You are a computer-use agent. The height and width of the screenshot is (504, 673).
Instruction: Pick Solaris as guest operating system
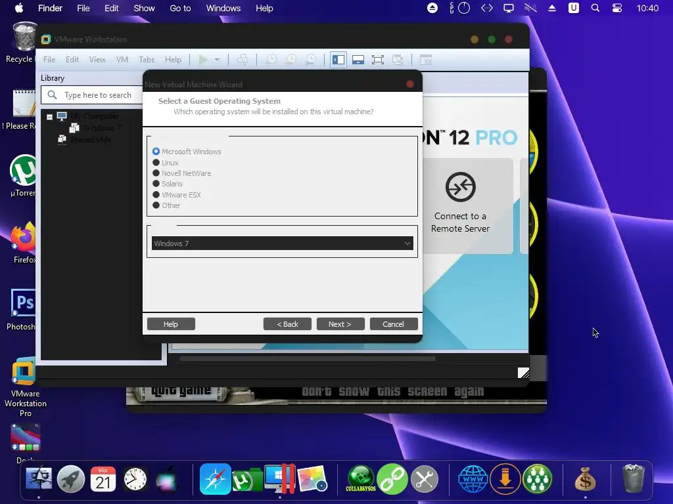(168, 184)
